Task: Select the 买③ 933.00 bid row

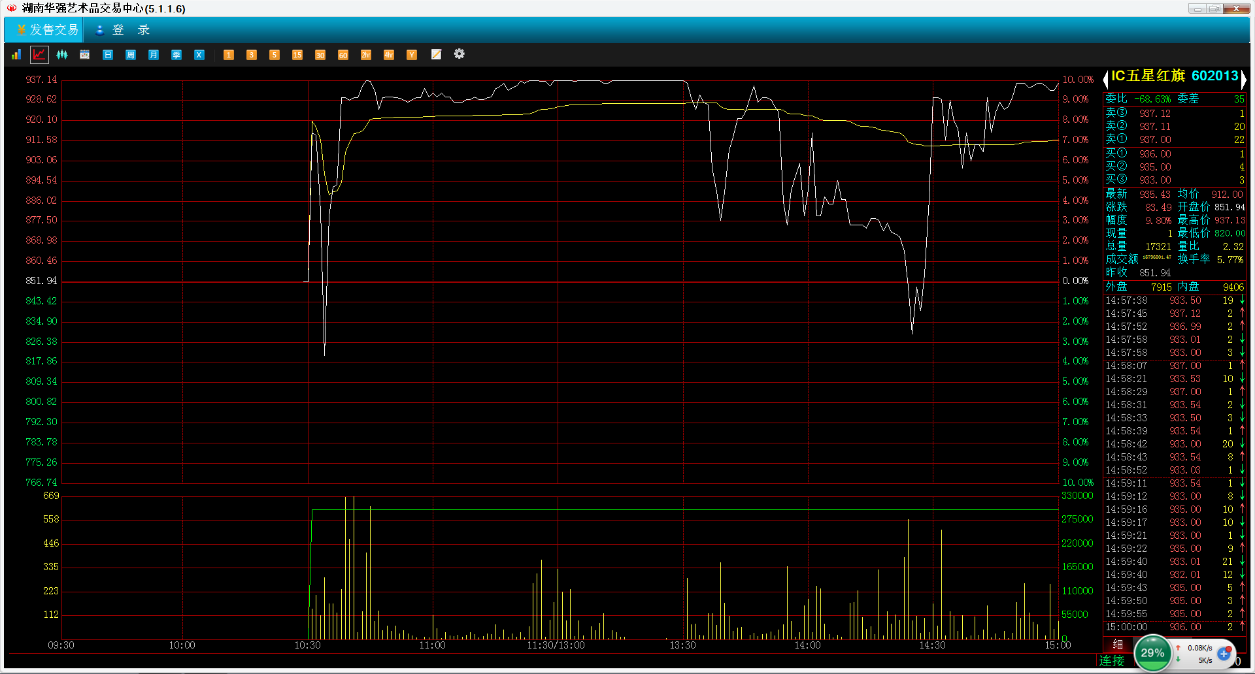Action: [x=1175, y=180]
